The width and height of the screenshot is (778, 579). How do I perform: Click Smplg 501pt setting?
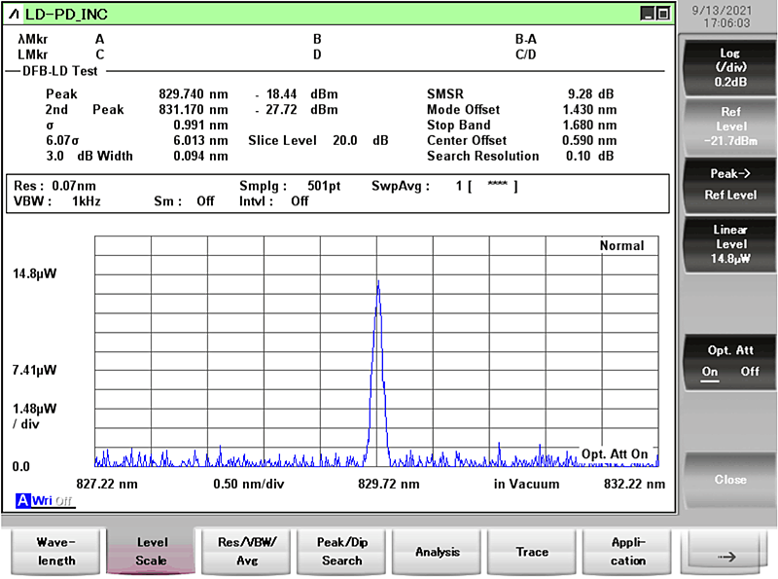(x=290, y=186)
